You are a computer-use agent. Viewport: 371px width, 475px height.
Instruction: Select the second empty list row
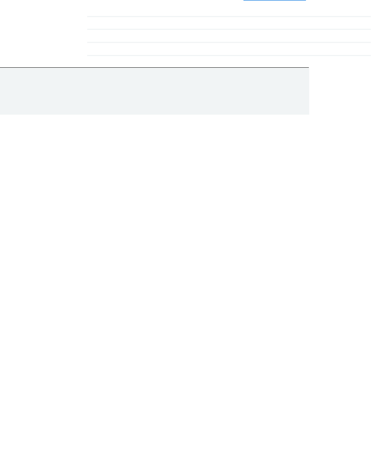(229, 36)
